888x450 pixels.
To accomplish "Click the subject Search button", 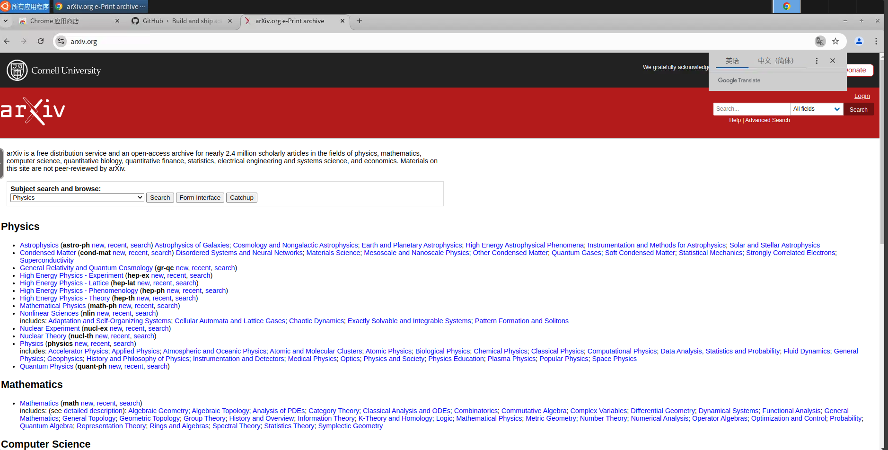I will [x=160, y=198].
